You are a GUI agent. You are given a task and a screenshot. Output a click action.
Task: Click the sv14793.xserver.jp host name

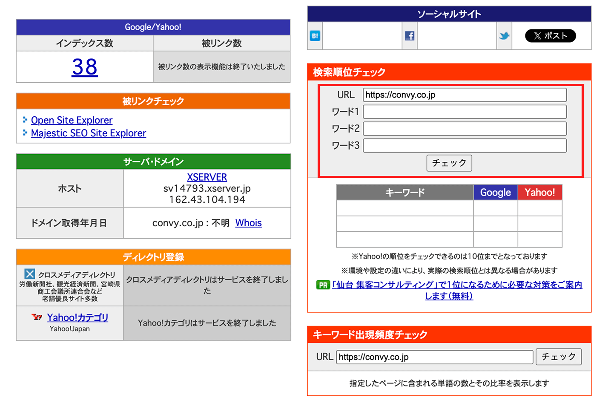point(207,188)
